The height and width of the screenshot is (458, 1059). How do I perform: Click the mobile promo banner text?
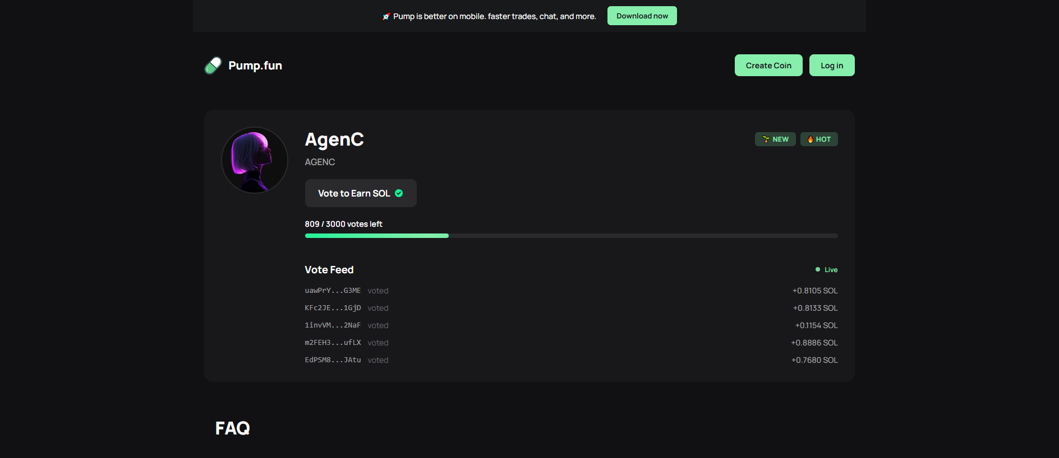tap(495, 16)
